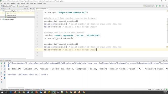The image size is (168, 94).
Task: Click the Collapse All icon in Project panel
Action: 27,9
